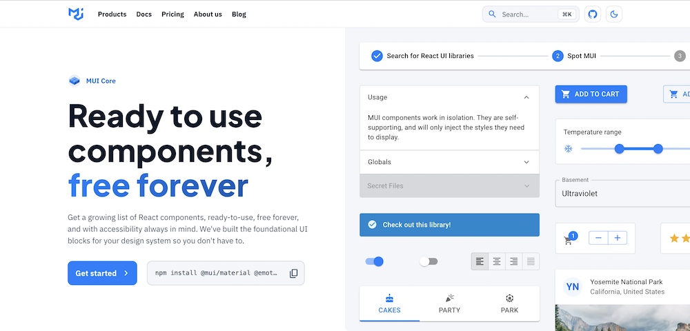Open the Basement Ultraviolet select field
Screen dimensions: 690x331
tap(621, 193)
